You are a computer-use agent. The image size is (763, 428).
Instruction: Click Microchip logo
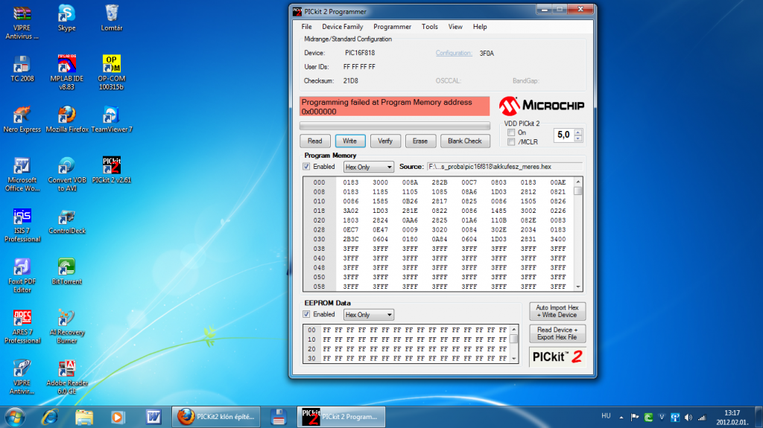[542, 106]
